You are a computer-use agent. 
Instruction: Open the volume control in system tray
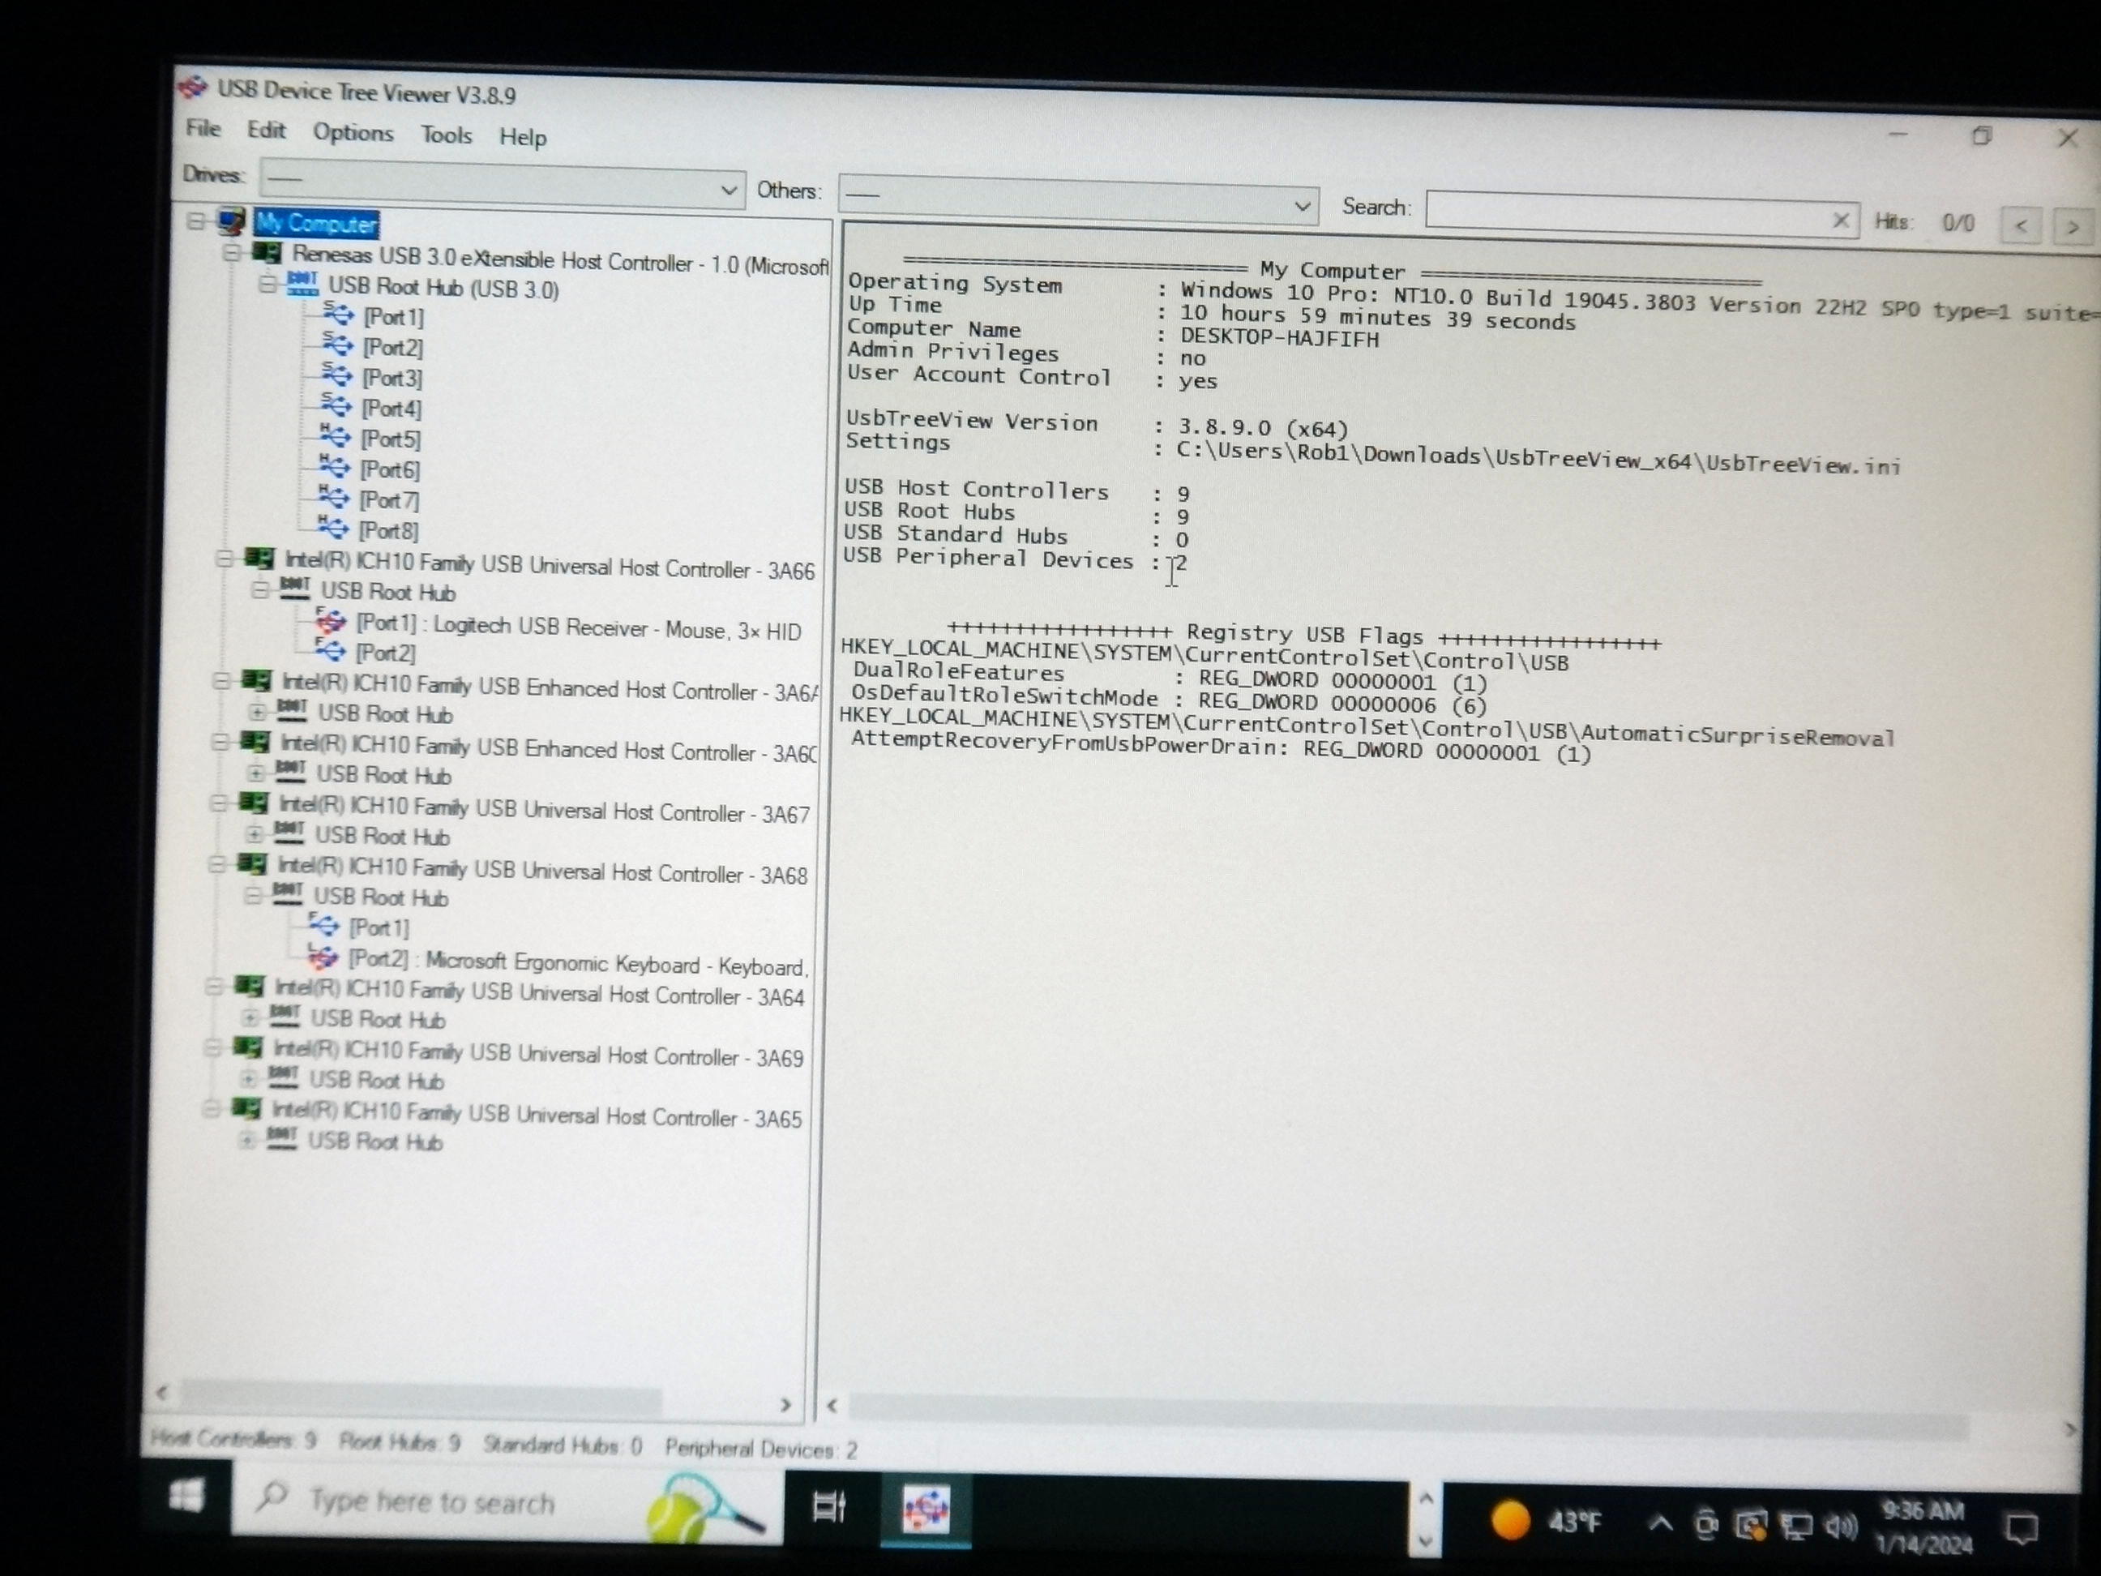(1841, 1527)
